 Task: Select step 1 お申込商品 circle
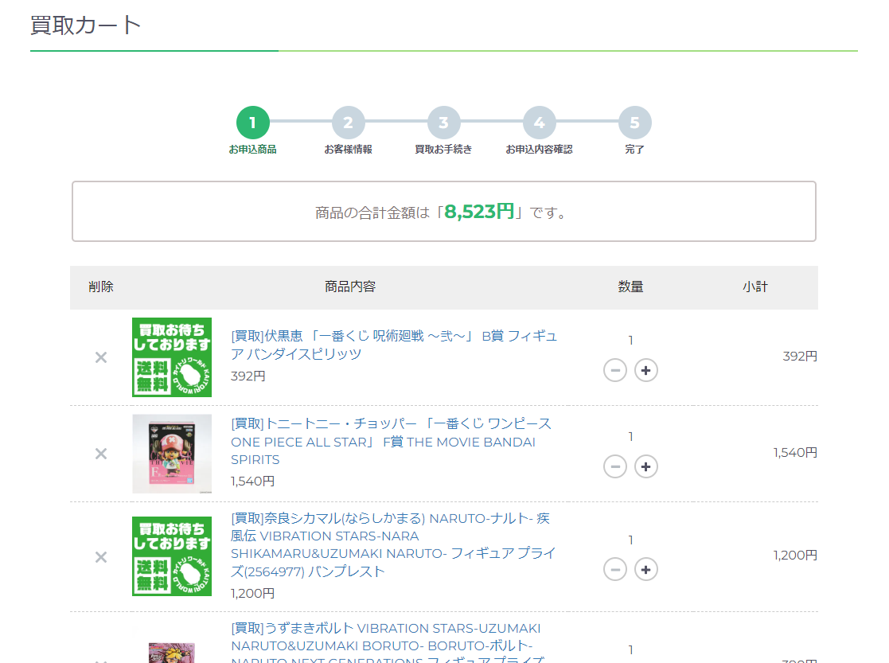[253, 123]
